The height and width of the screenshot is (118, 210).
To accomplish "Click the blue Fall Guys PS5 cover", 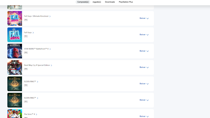I will [x=15, y=35].
